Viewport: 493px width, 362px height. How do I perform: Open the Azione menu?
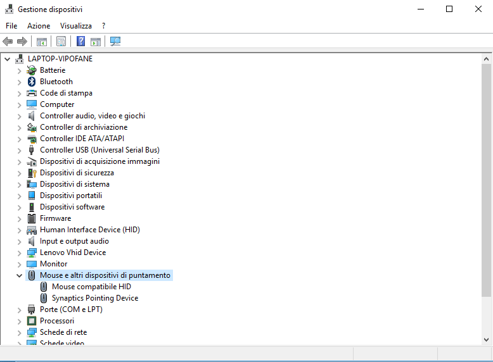(39, 26)
